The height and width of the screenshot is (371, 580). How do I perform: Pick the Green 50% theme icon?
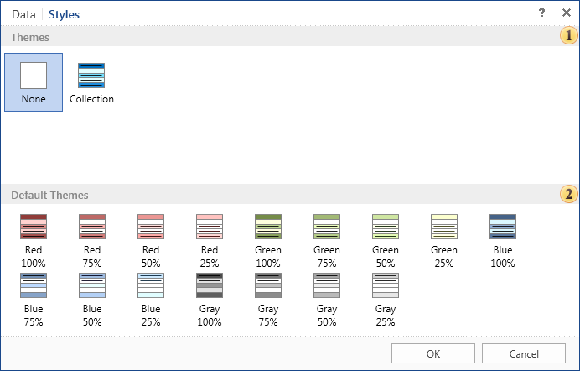tap(386, 227)
